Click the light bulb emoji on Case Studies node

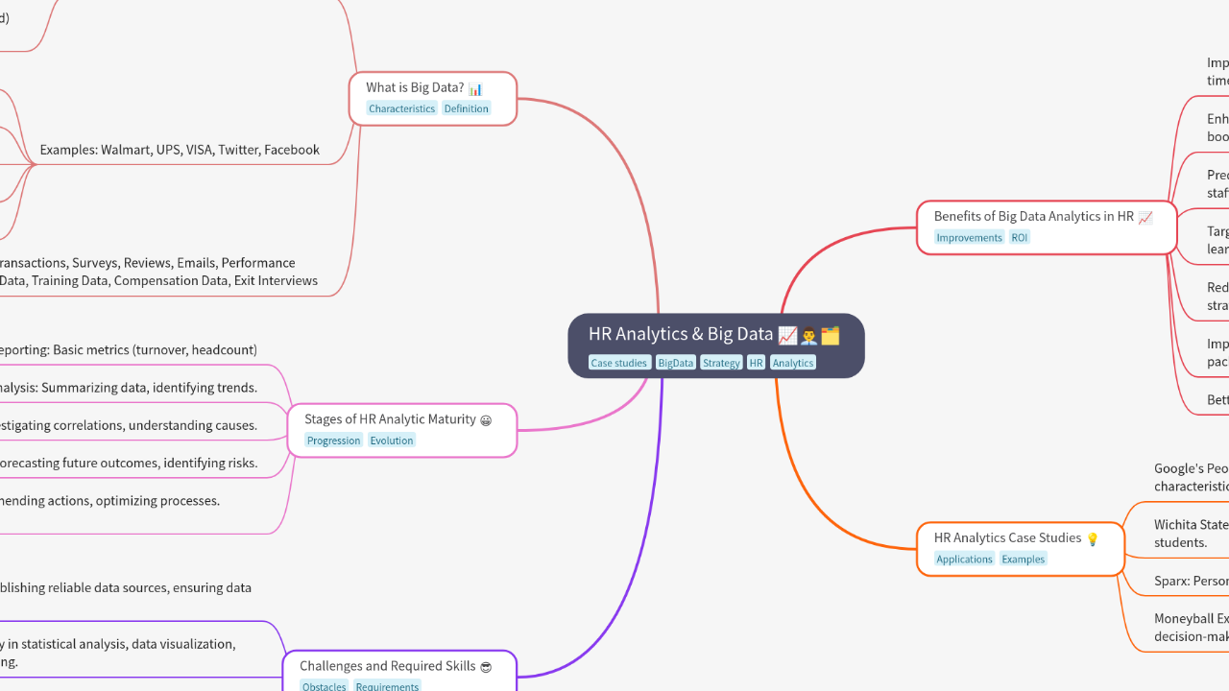[x=1092, y=538]
